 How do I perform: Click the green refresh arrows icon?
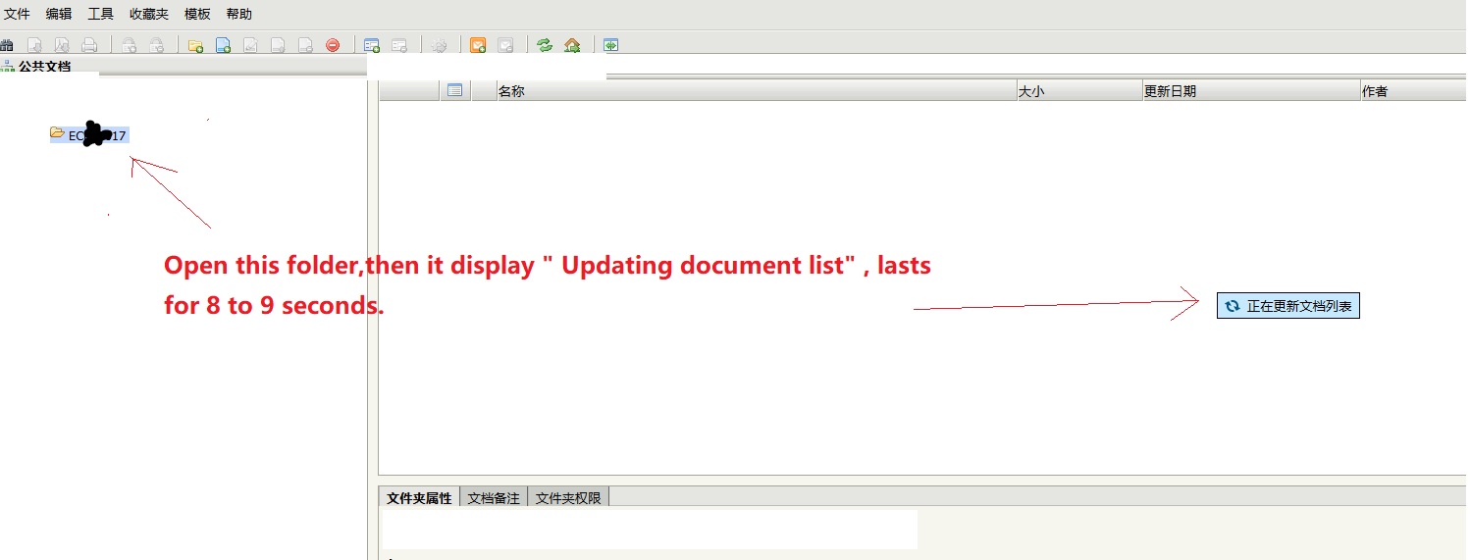pos(545,45)
